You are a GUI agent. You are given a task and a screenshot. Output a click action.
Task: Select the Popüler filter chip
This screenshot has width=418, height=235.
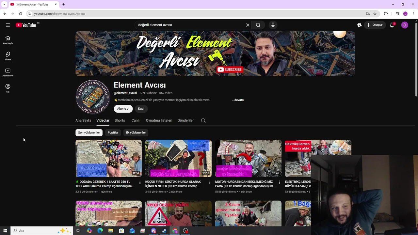pyautogui.click(x=113, y=133)
